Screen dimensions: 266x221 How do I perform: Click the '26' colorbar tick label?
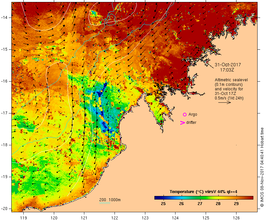coord(182,204)
